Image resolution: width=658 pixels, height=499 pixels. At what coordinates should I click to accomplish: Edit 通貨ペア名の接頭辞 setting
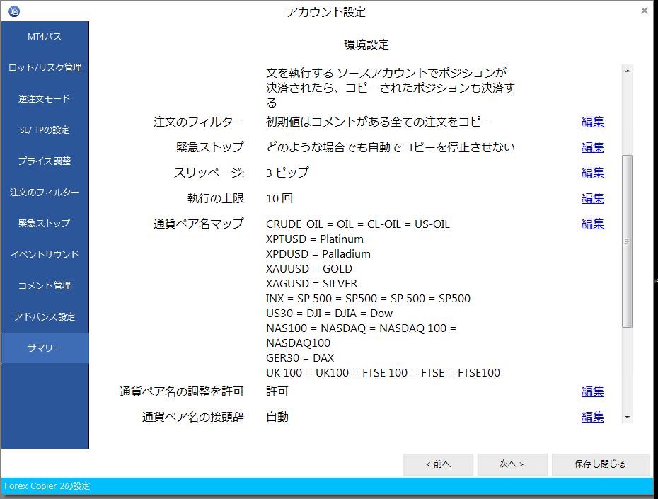coord(592,417)
